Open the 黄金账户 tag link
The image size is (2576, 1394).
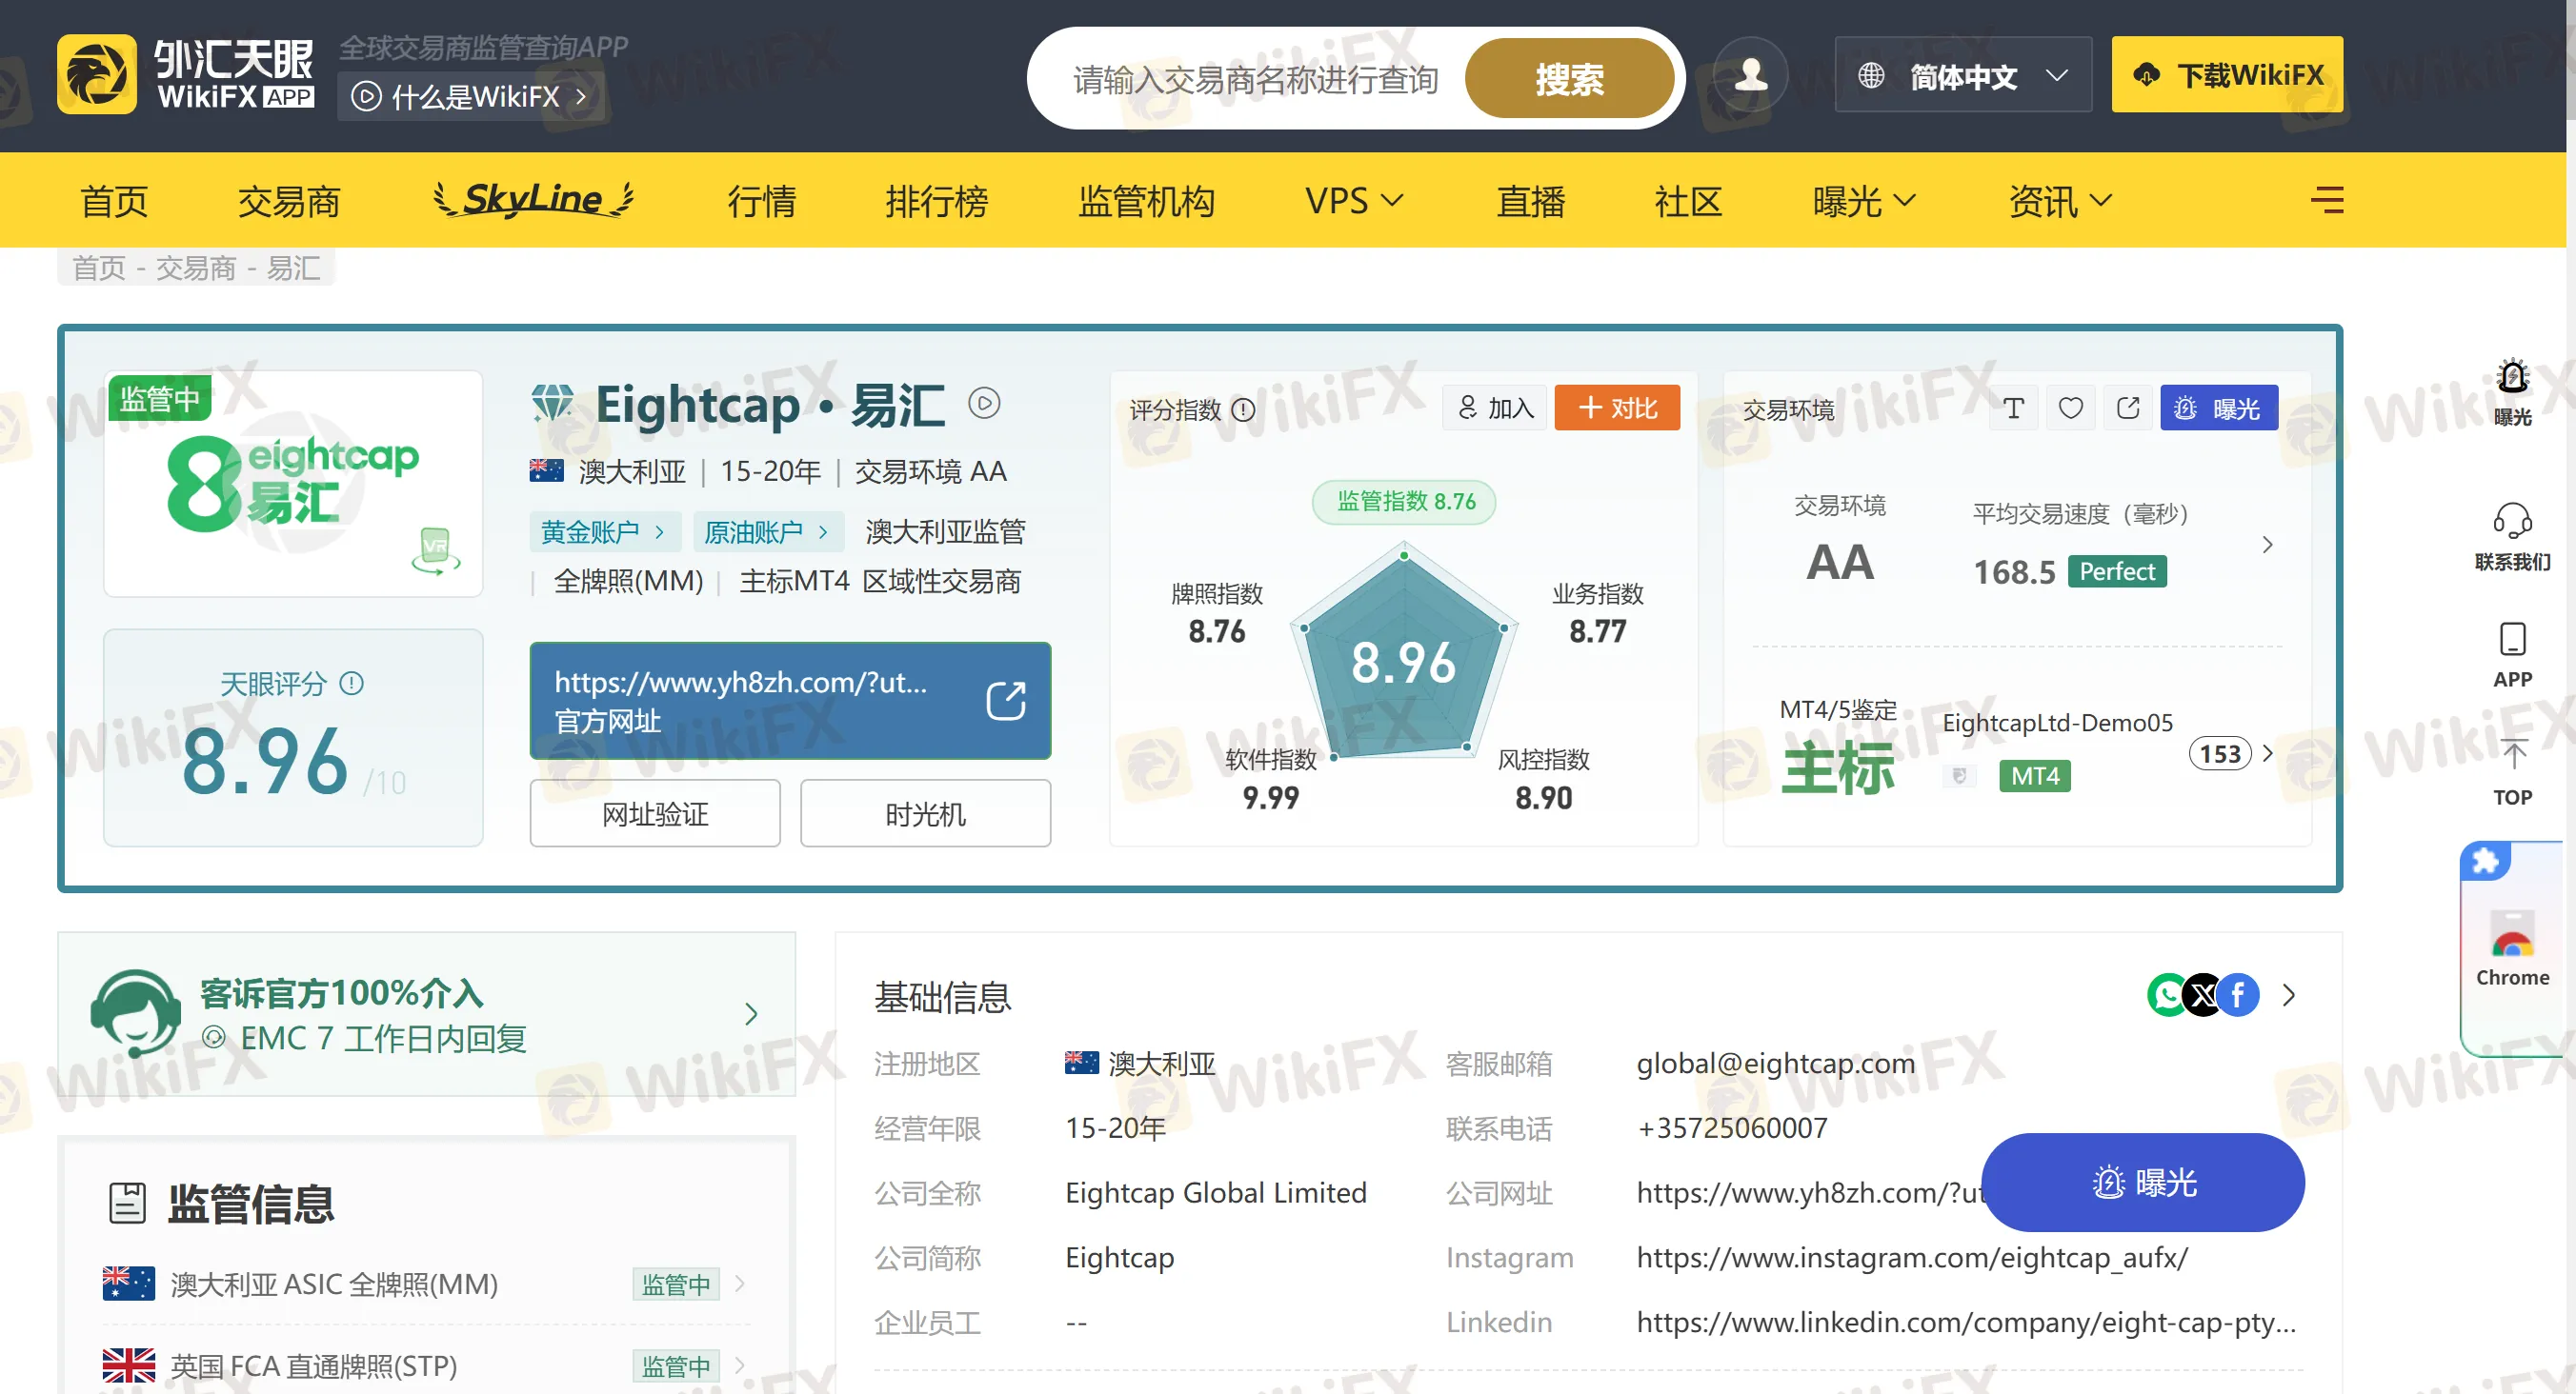point(604,531)
